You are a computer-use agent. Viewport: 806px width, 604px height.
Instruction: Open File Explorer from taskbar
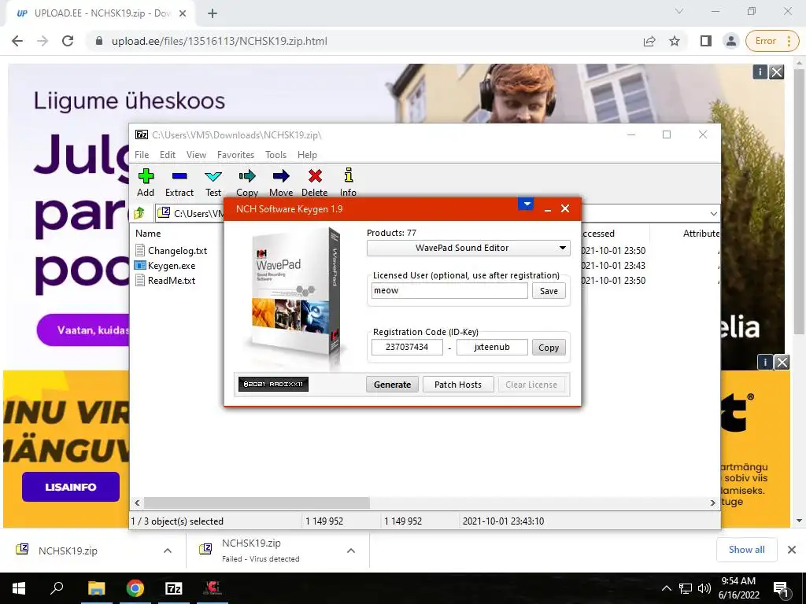(x=96, y=588)
